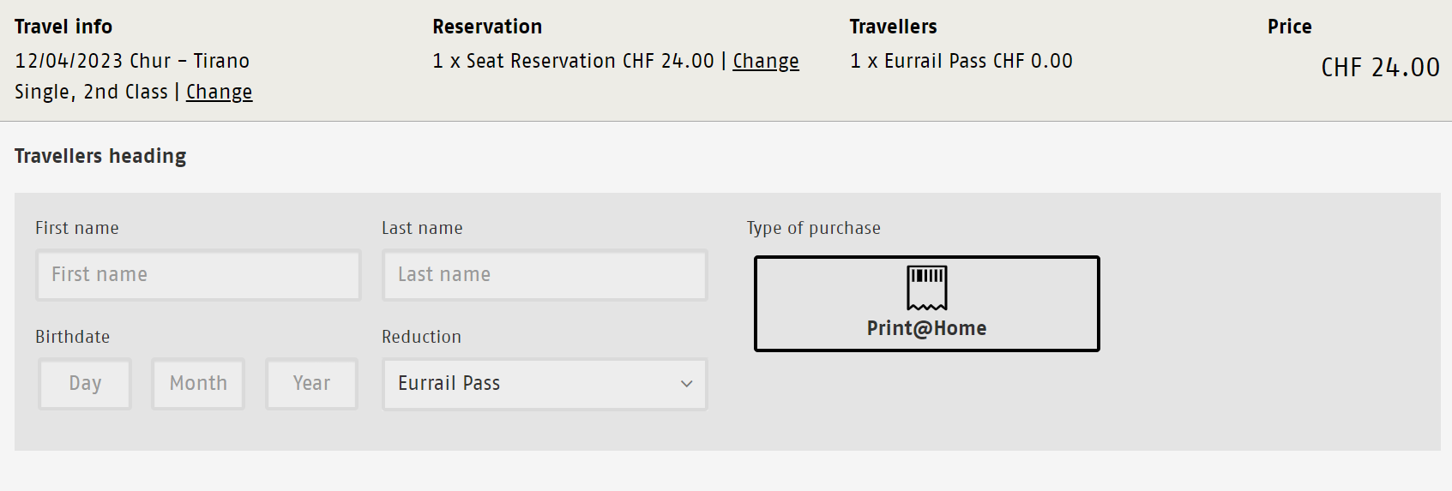
Task: Click the Last name label
Action: pos(422,228)
